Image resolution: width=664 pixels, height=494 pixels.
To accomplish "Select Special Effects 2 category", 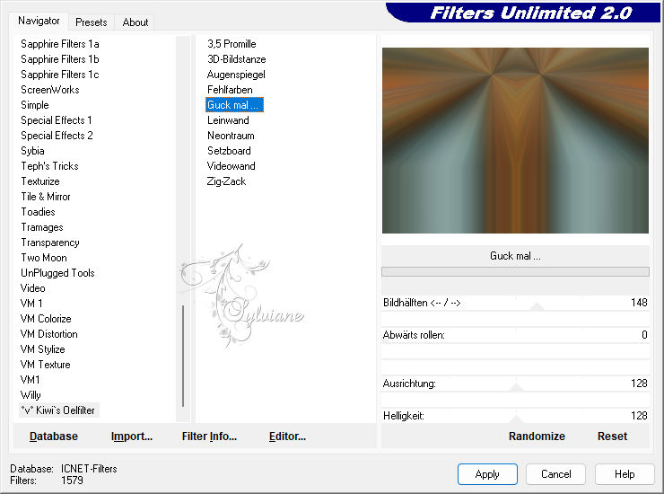I will (x=57, y=136).
